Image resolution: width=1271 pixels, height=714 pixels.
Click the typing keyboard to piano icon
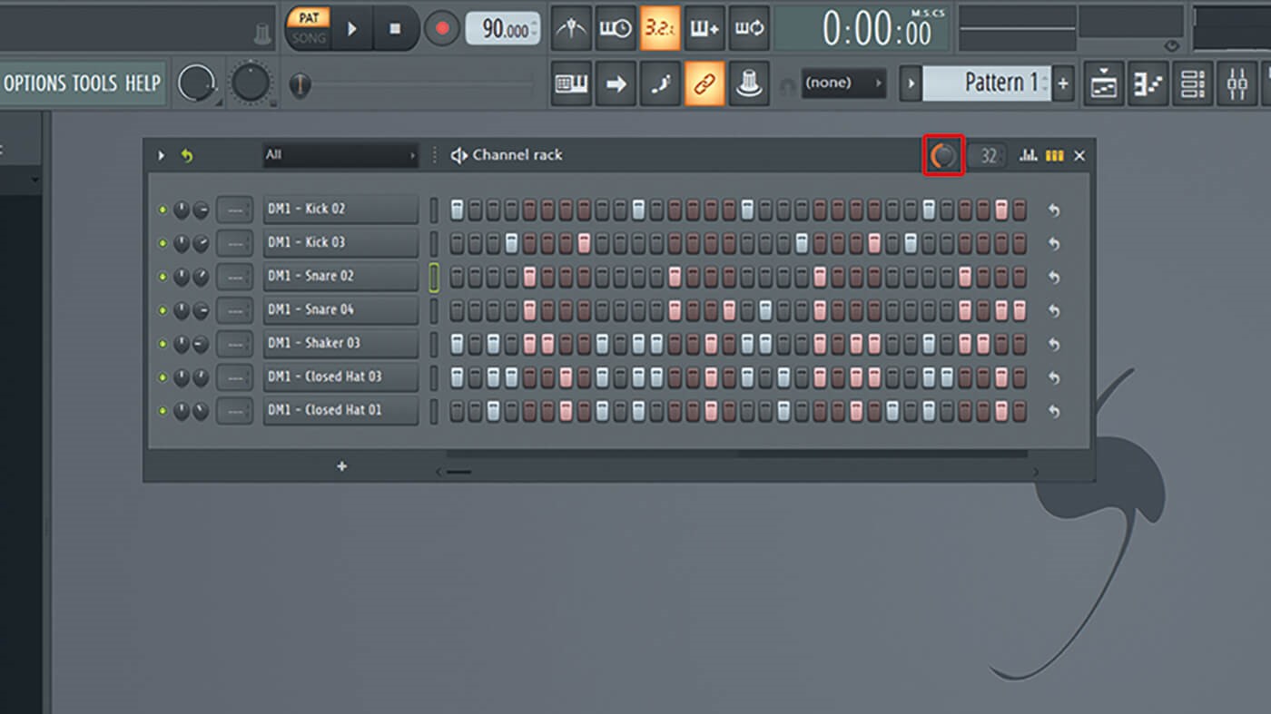coord(571,83)
